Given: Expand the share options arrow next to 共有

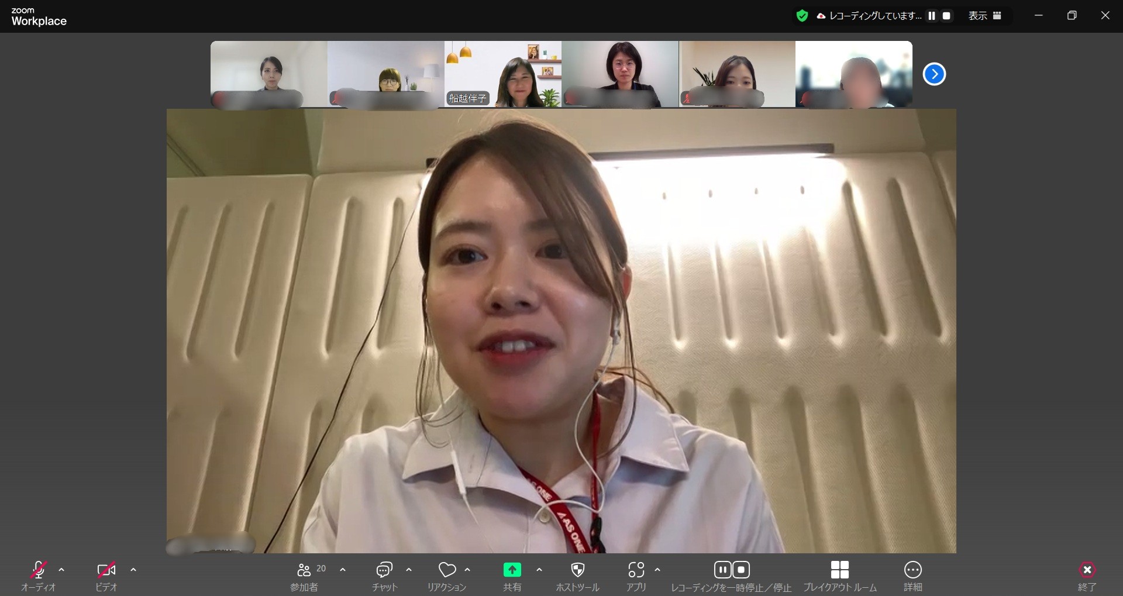Looking at the screenshot, I should 539,570.
